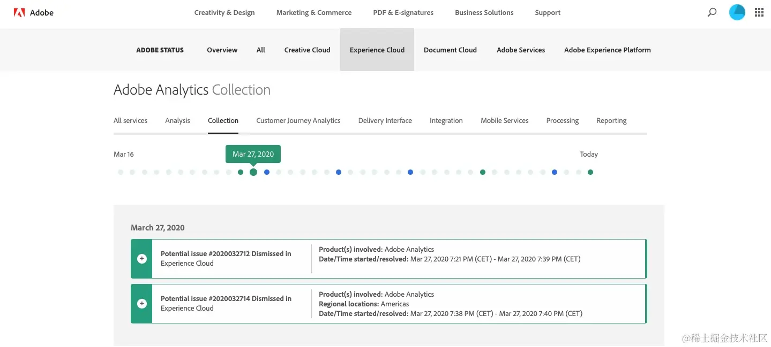Switch to the Processing tab
Viewport: 771px width, 347px height.
[x=563, y=120]
